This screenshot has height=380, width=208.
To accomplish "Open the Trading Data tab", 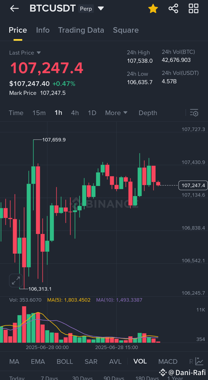I will (81, 30).
